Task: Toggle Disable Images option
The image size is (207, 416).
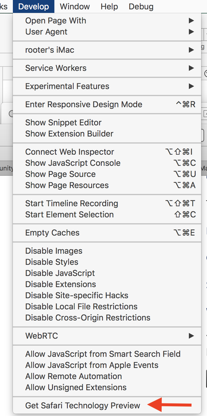Action: (x=54, y=251)
